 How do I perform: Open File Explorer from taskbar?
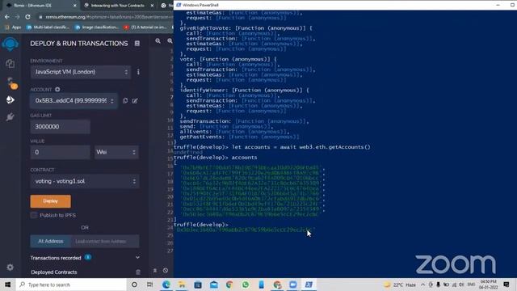point(182,285)
